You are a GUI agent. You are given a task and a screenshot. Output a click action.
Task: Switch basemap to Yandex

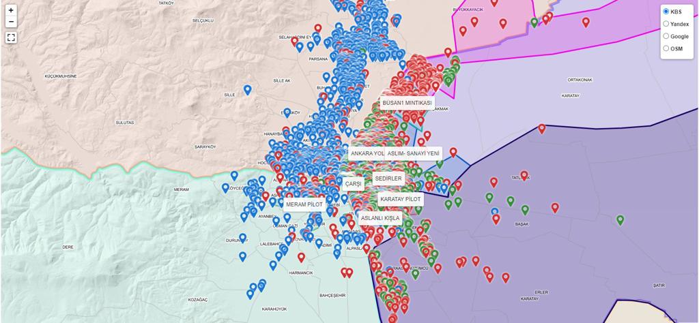pyautogui.click(x=666, y=24)
